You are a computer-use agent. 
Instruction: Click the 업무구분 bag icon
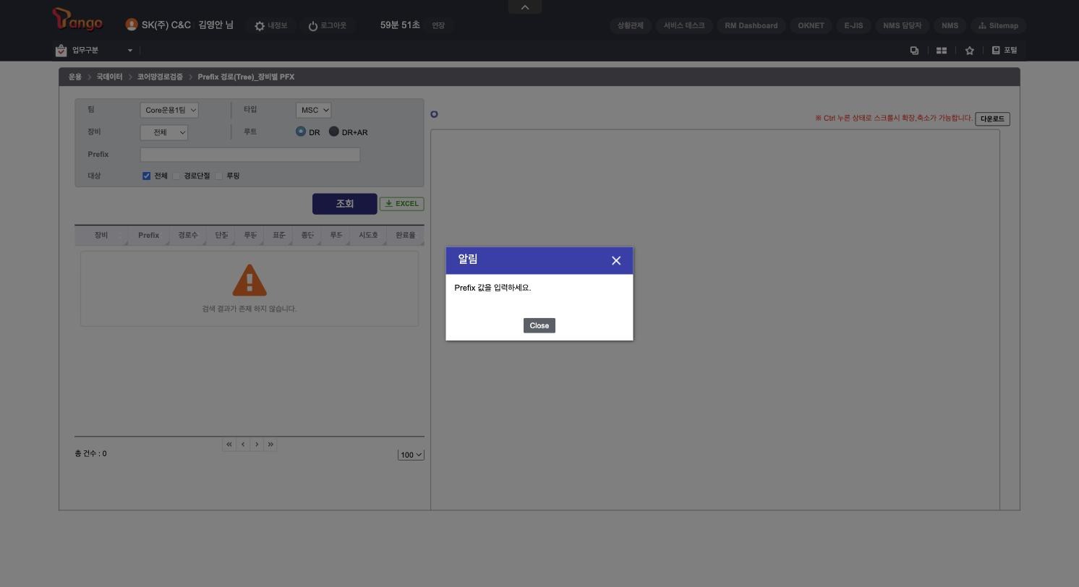pyautogui.click(x=61, y=50)
